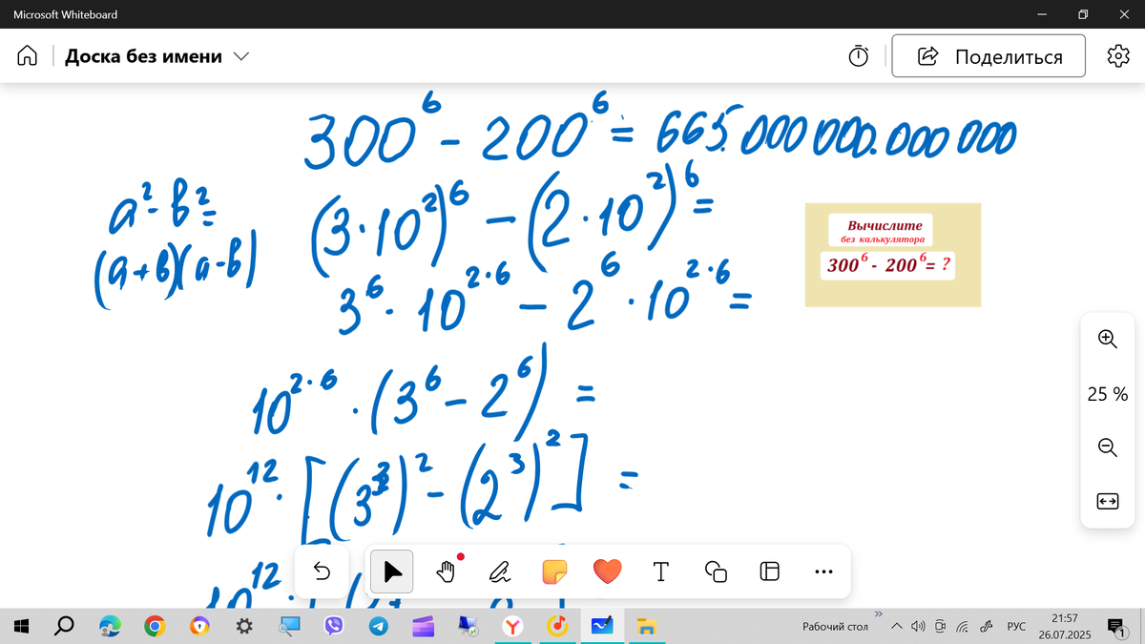This screenshot has width=1145, height=644.
Task: Open the inking pen tool
Action: pos(500,571)
